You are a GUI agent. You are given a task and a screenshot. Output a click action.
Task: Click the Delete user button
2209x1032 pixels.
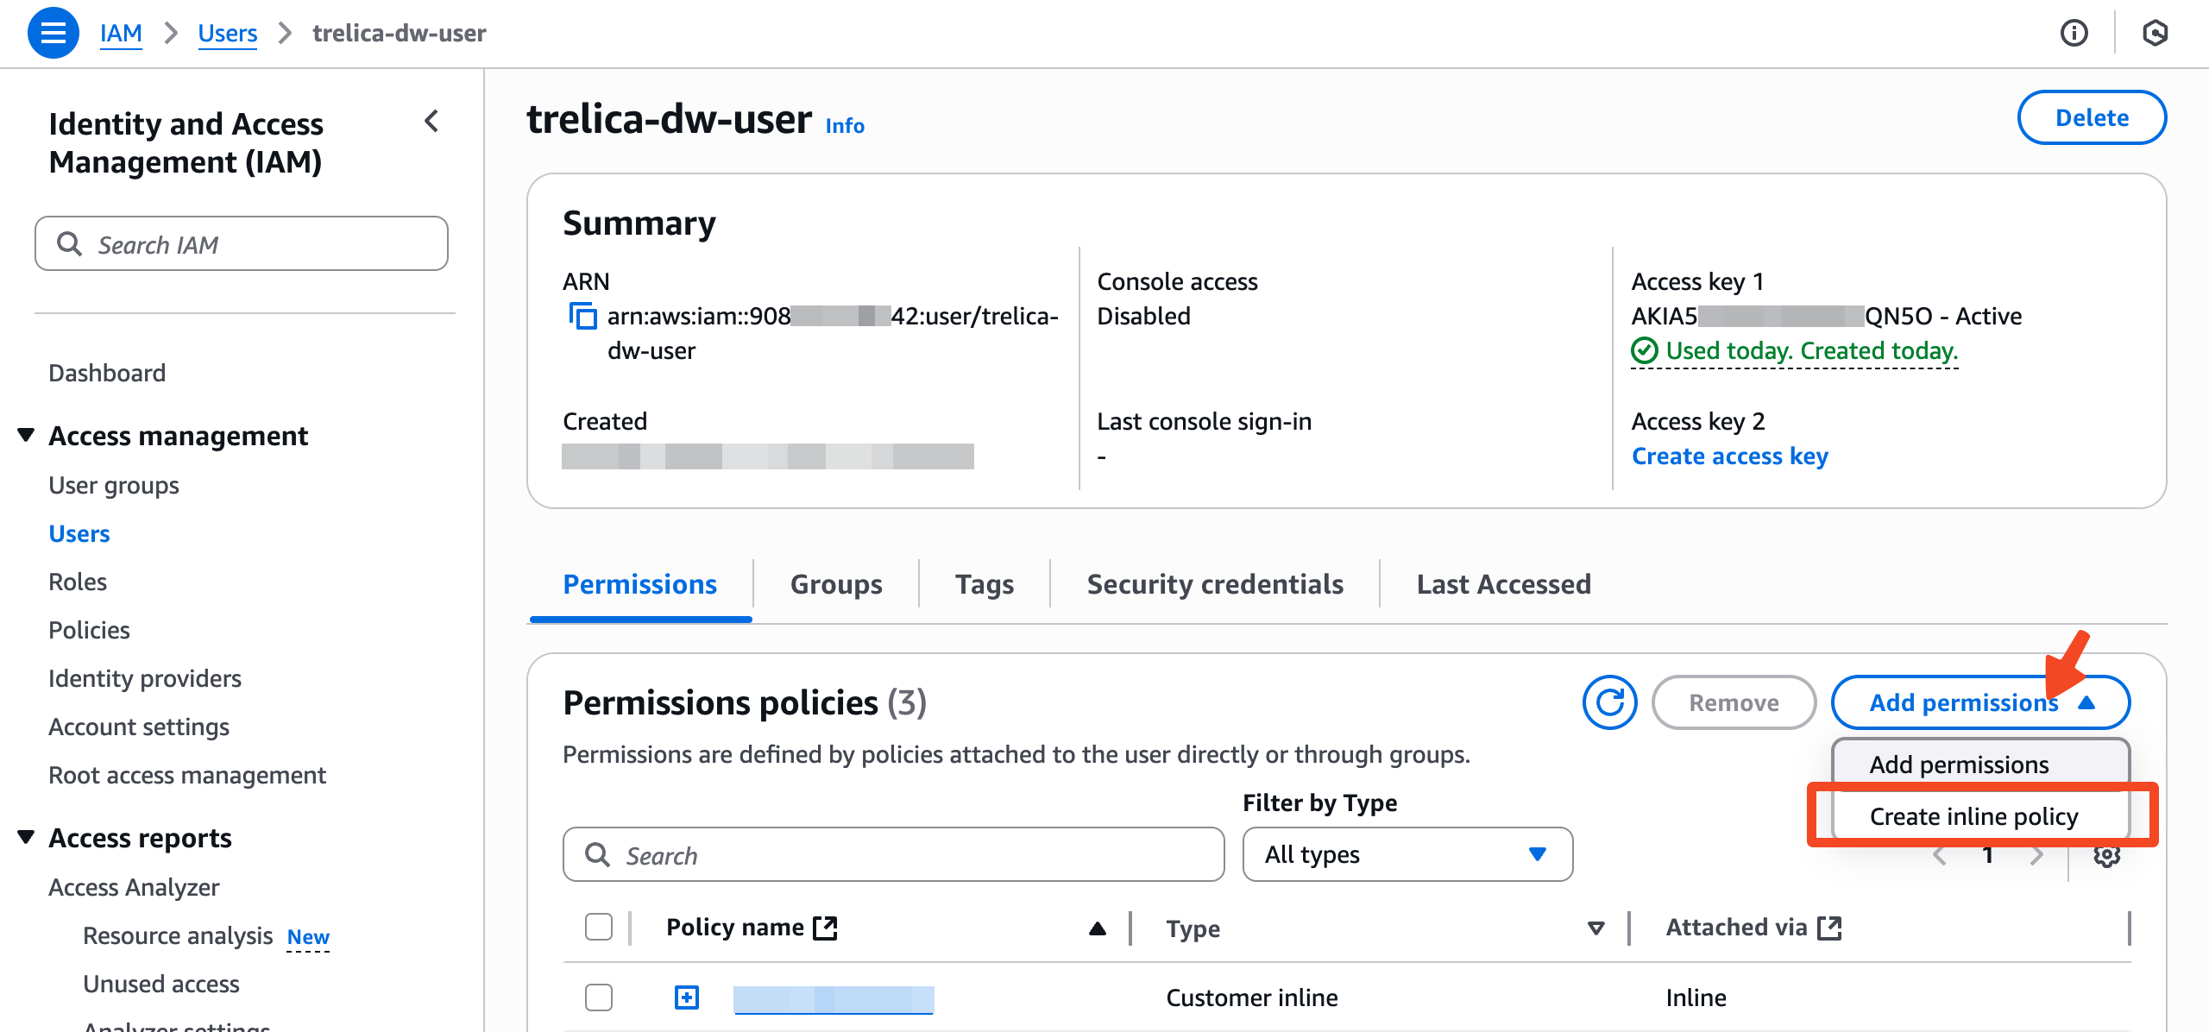pyautogui.click(x=2092, y=117)
